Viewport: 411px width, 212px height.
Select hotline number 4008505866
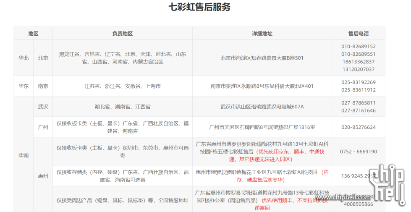(359, 204)
